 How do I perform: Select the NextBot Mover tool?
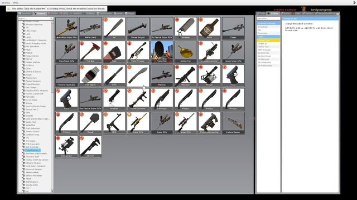pos(268,56)
